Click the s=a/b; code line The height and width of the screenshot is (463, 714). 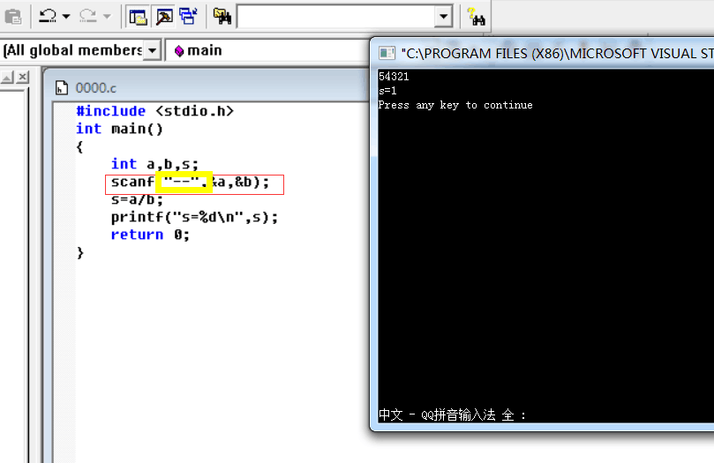(x=137, y=199)
